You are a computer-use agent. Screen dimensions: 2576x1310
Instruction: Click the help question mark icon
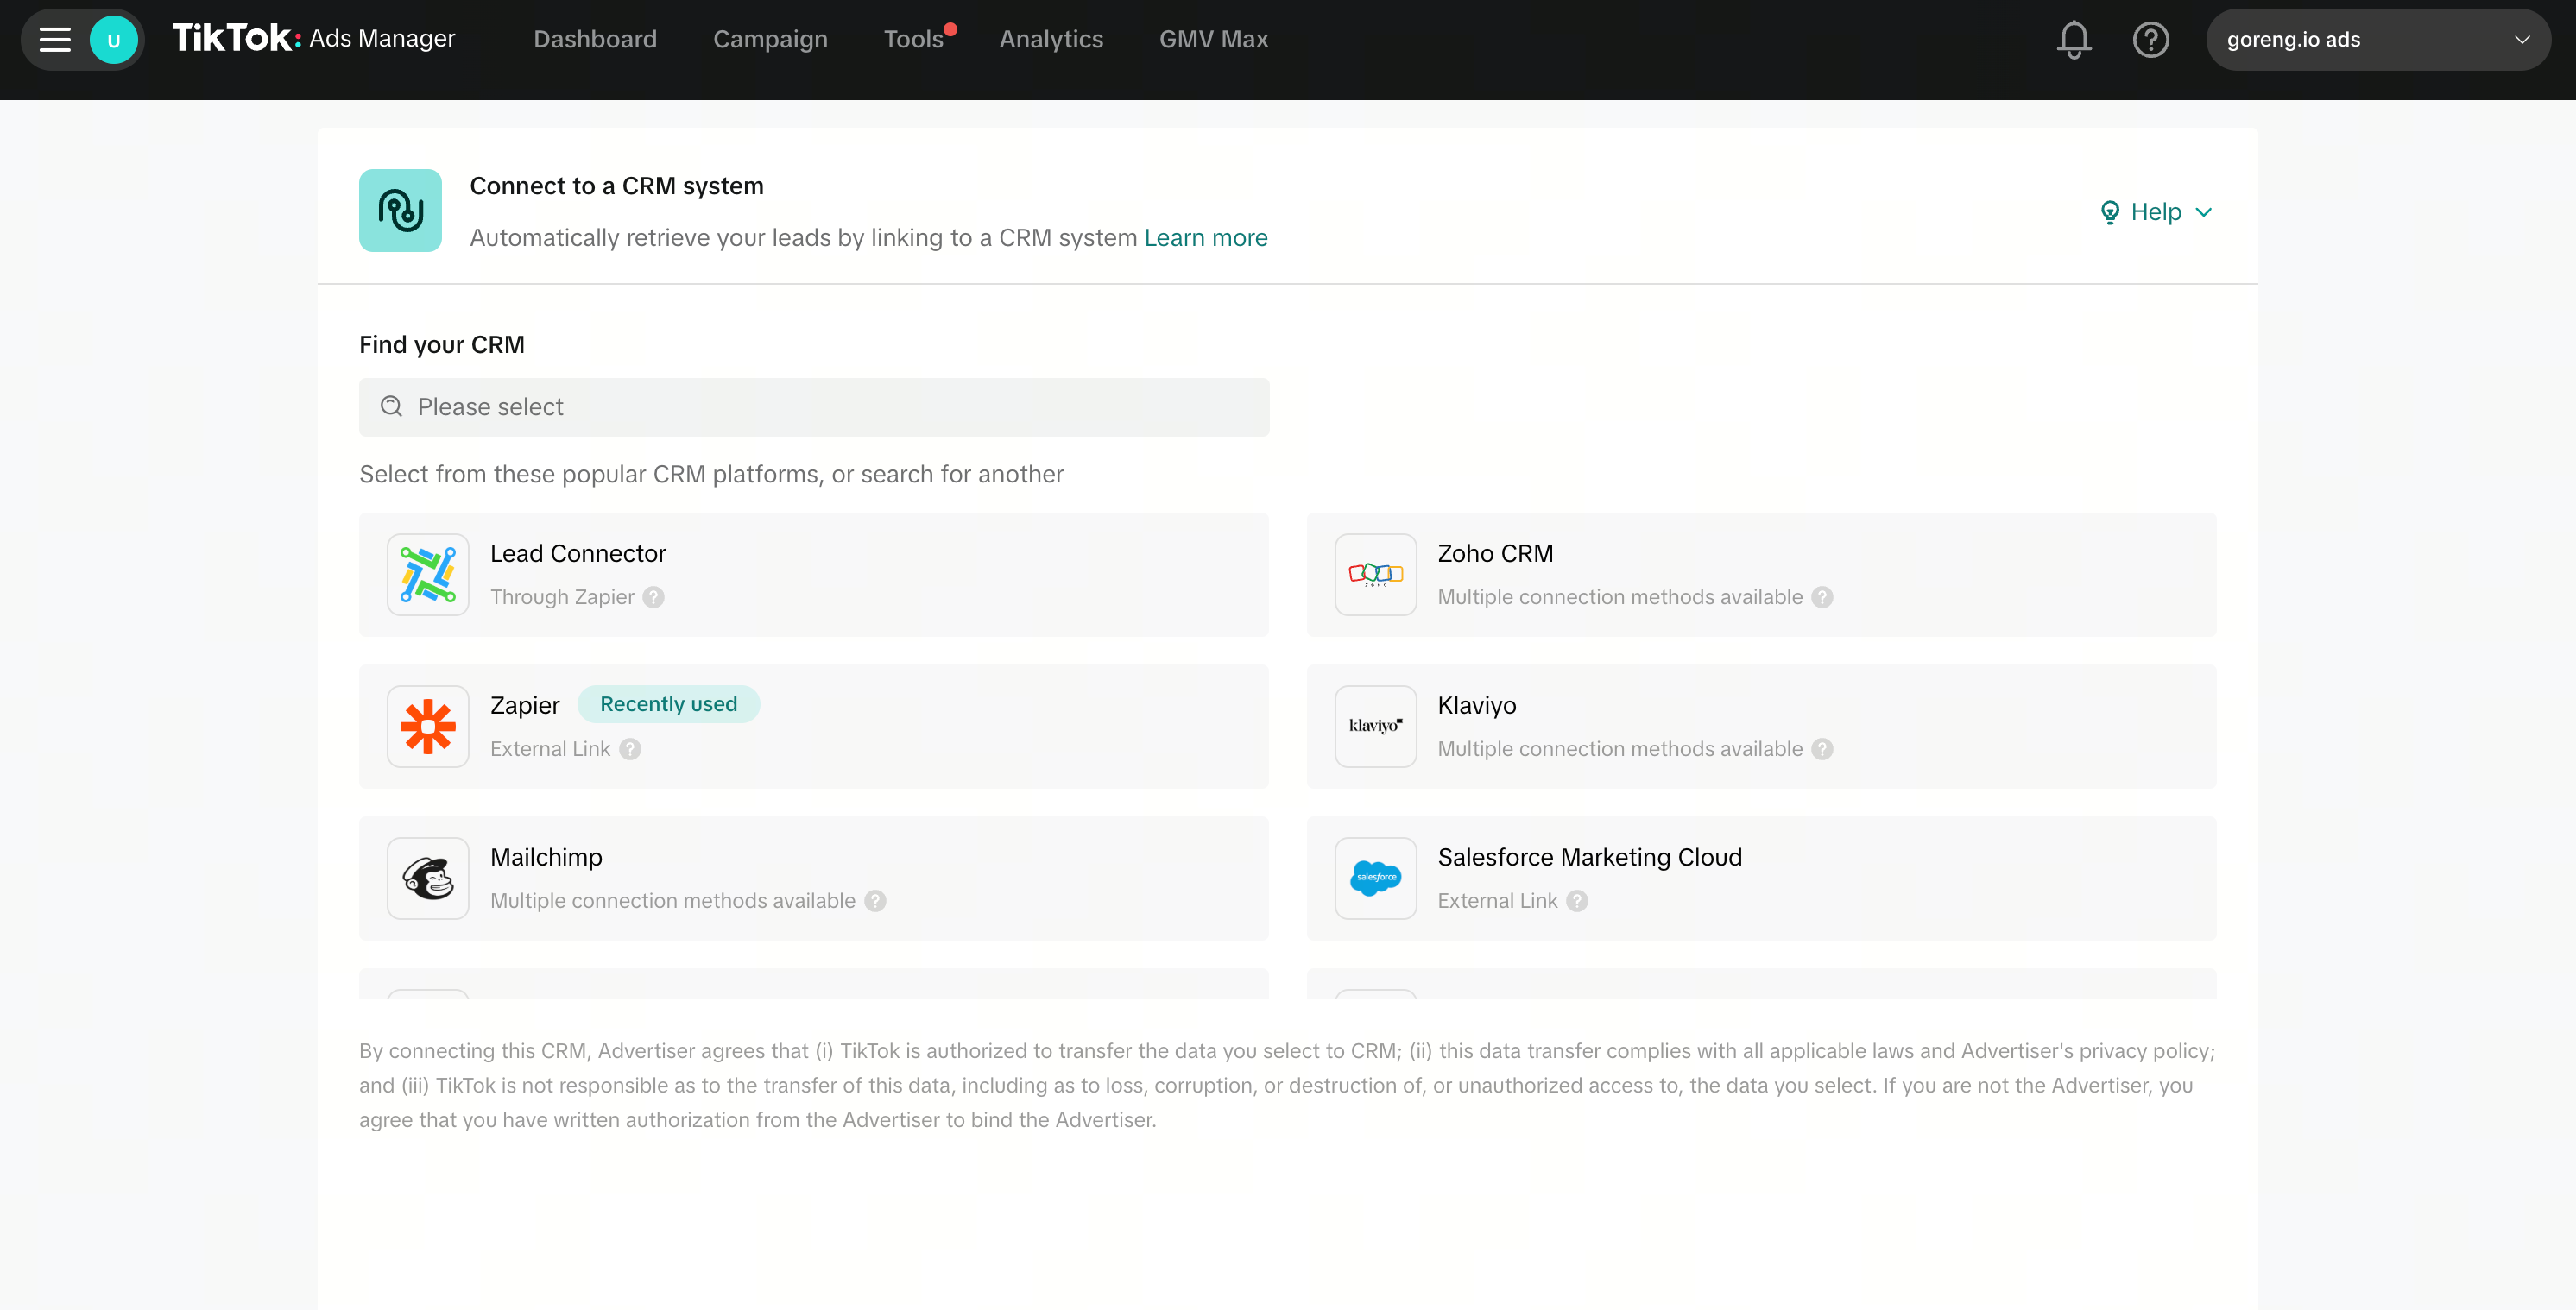tap(2151, 39)
